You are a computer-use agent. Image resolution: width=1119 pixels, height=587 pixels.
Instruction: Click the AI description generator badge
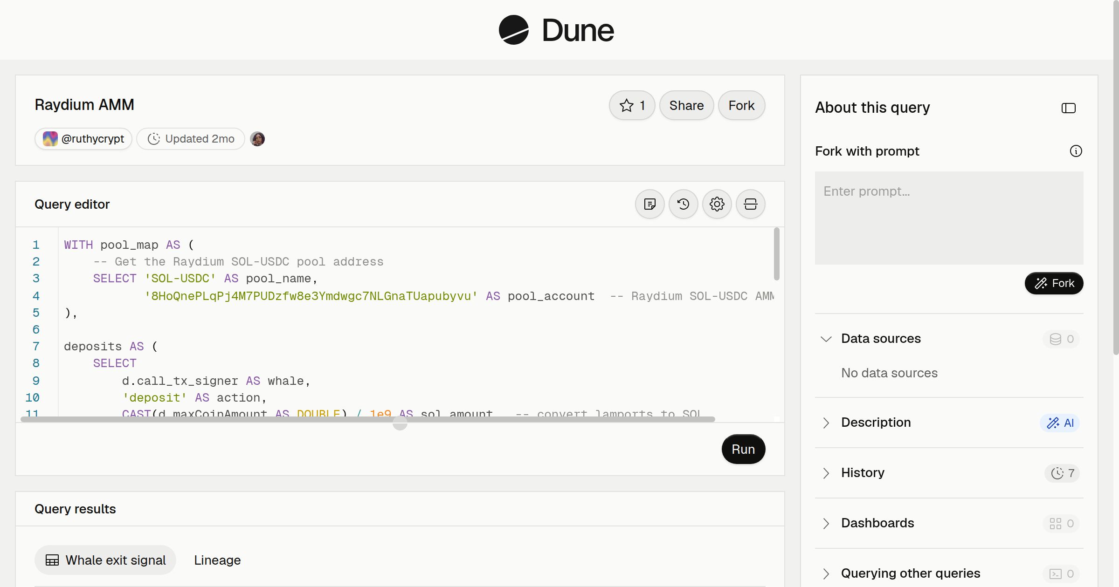tap(1060, 423)
